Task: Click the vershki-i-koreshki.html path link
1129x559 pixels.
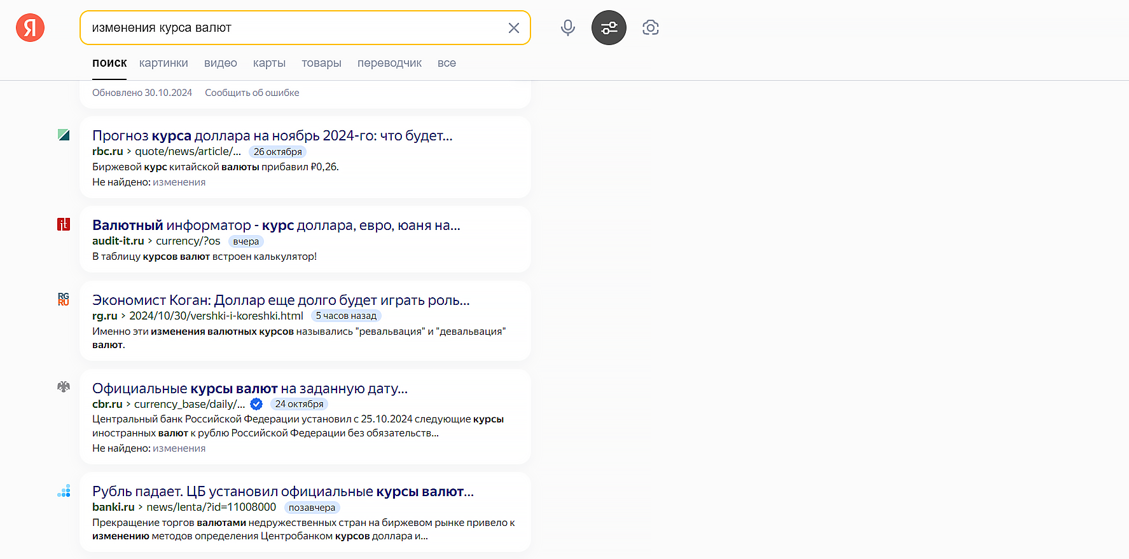Action: [216, 316]
